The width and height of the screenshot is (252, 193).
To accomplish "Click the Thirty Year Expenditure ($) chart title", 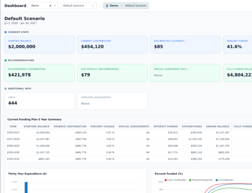I will tap(27, 174).
